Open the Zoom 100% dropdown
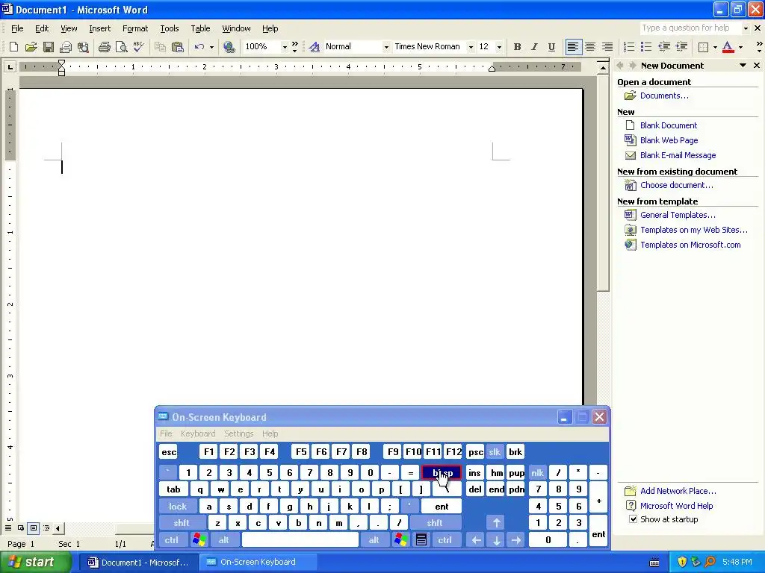The height and width of the screenshot is (573, 765). (285, 47)
